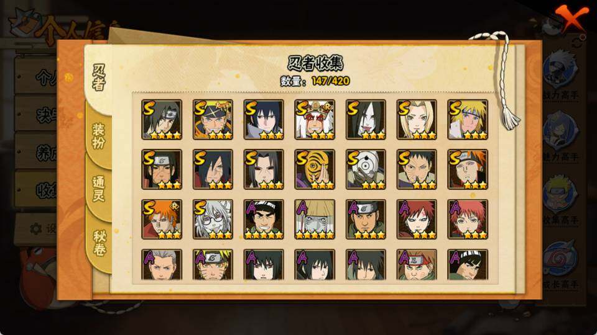The width and height of the screenshot is (597, 335).
Task: Open red-haired Gaara A-rank card
Action: 417,219
